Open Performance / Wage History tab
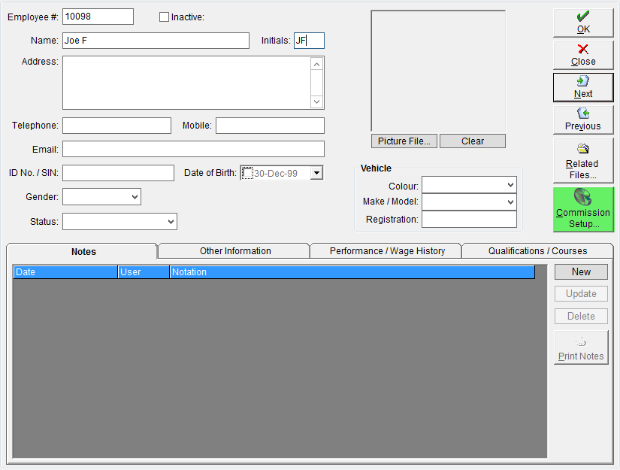The height and width of the screenshot is (470, 620). (x=387, y=251)
